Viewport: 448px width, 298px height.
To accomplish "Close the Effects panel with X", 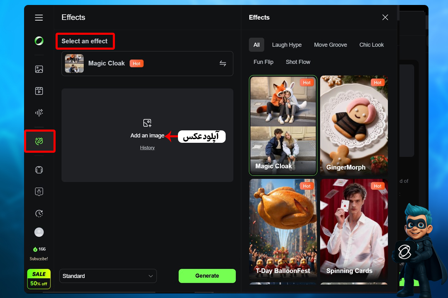I will pyautogui.click(x=385, y=17).
